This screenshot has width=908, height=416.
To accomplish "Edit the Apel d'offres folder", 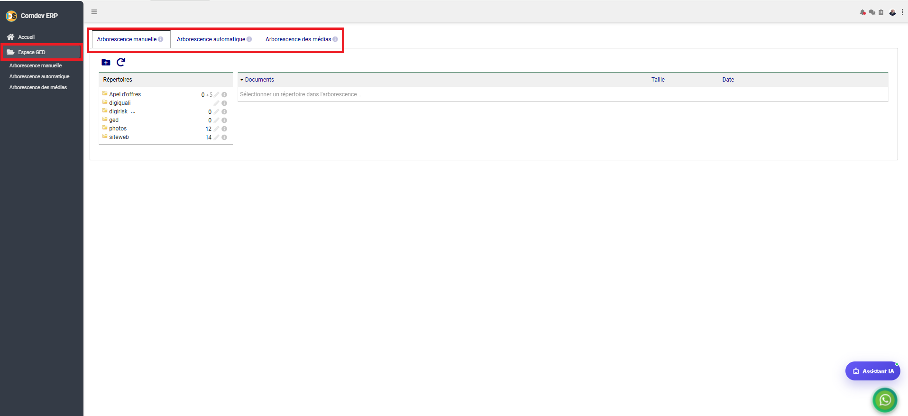I will [x=217, y=95].
